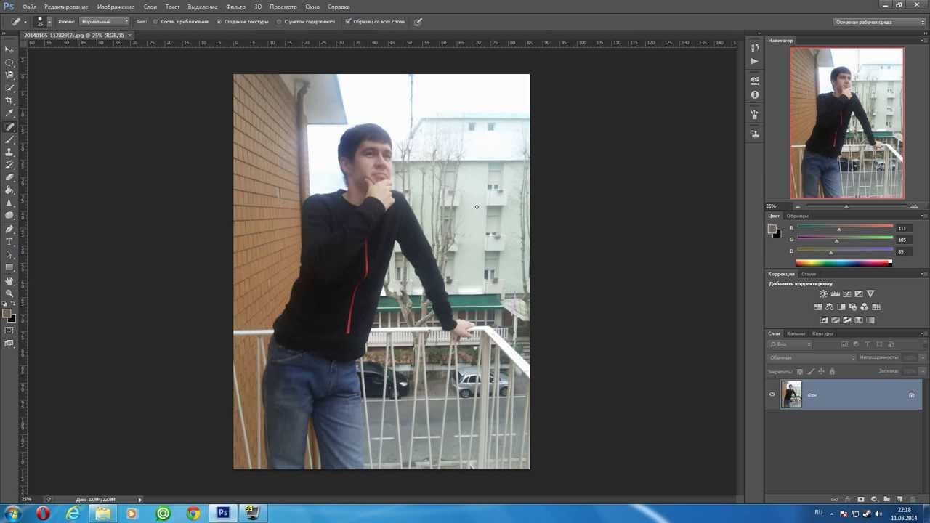Switch to the Каналы tab
The width and height of the screenshot is (930, 523).
(x=796, y=333)
